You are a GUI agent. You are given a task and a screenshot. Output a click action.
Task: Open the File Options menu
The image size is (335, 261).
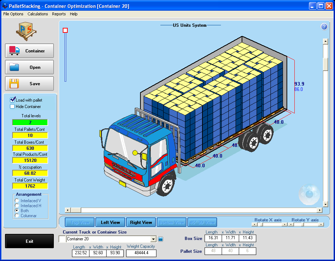pyautogui.click(x=13, y=14)
